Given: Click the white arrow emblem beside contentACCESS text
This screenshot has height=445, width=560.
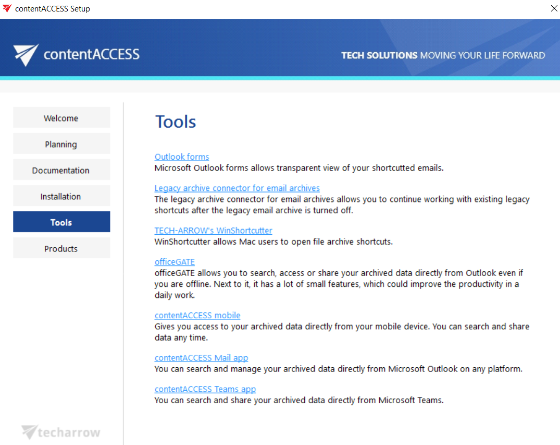Looking at the screenshot, I should 26,53.
